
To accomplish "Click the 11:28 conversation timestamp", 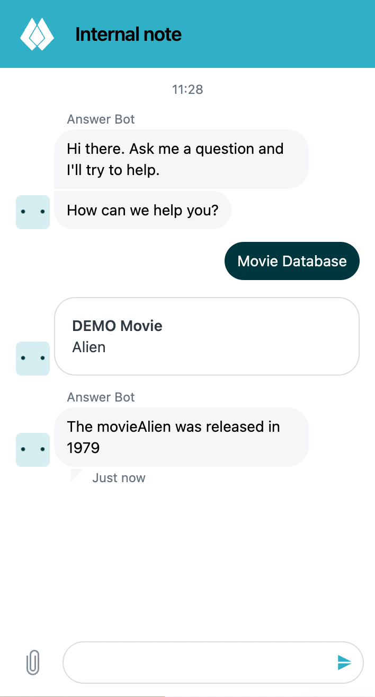I will [187, 90].
